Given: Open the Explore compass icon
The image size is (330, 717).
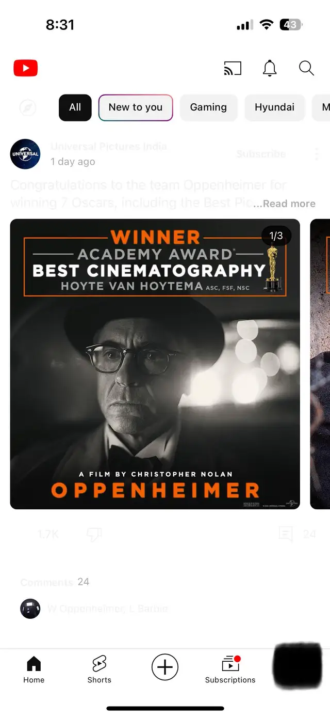Looking at the screenshot, I should coord(28,107).
